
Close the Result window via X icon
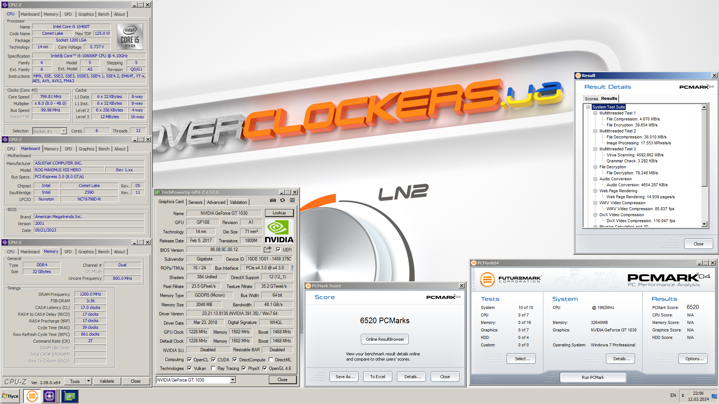[714, 76]
